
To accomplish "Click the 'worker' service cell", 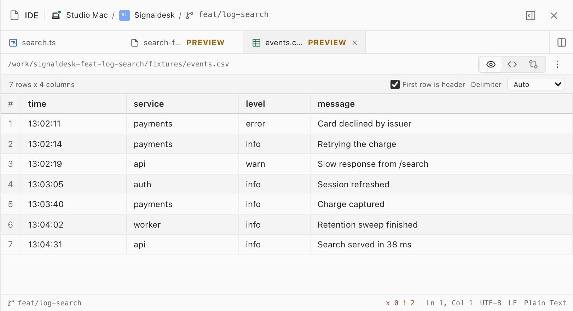I will click(183, 225).
